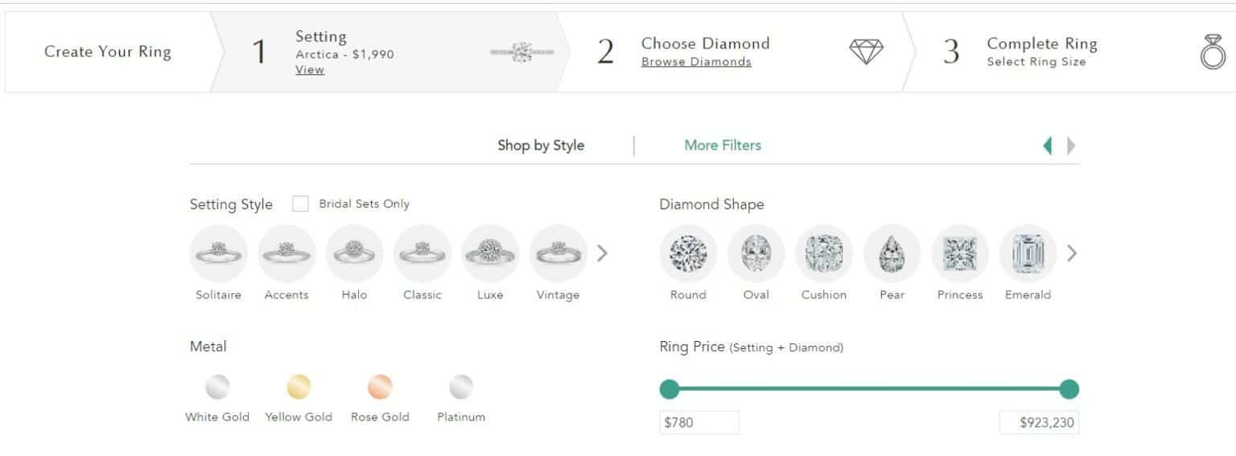Enable the Bridal Sets Only checkbox
Viewport: 1236px width, 456px height.
click(x=300, y=204)
